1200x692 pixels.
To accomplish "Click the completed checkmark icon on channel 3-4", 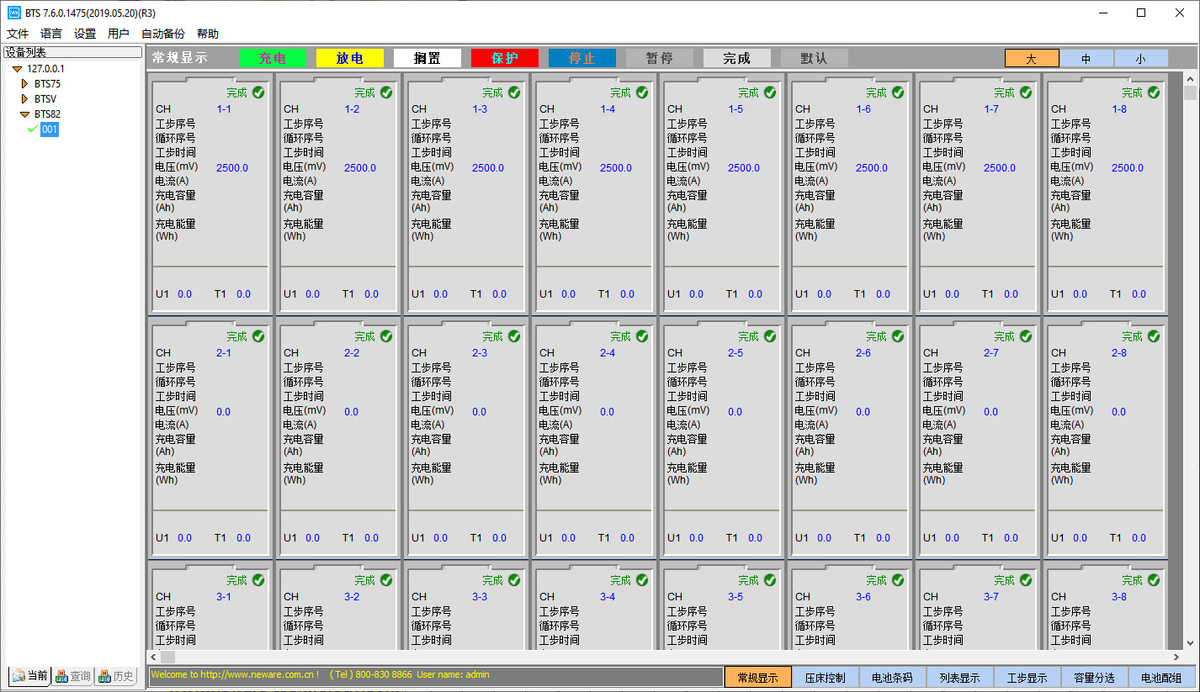I will 642,580.
